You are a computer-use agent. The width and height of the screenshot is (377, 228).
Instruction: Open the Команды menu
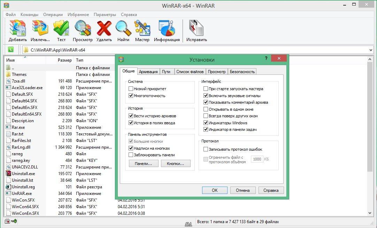(29, 14)
